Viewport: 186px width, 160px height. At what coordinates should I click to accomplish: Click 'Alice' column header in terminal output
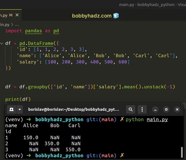point(31,126)
